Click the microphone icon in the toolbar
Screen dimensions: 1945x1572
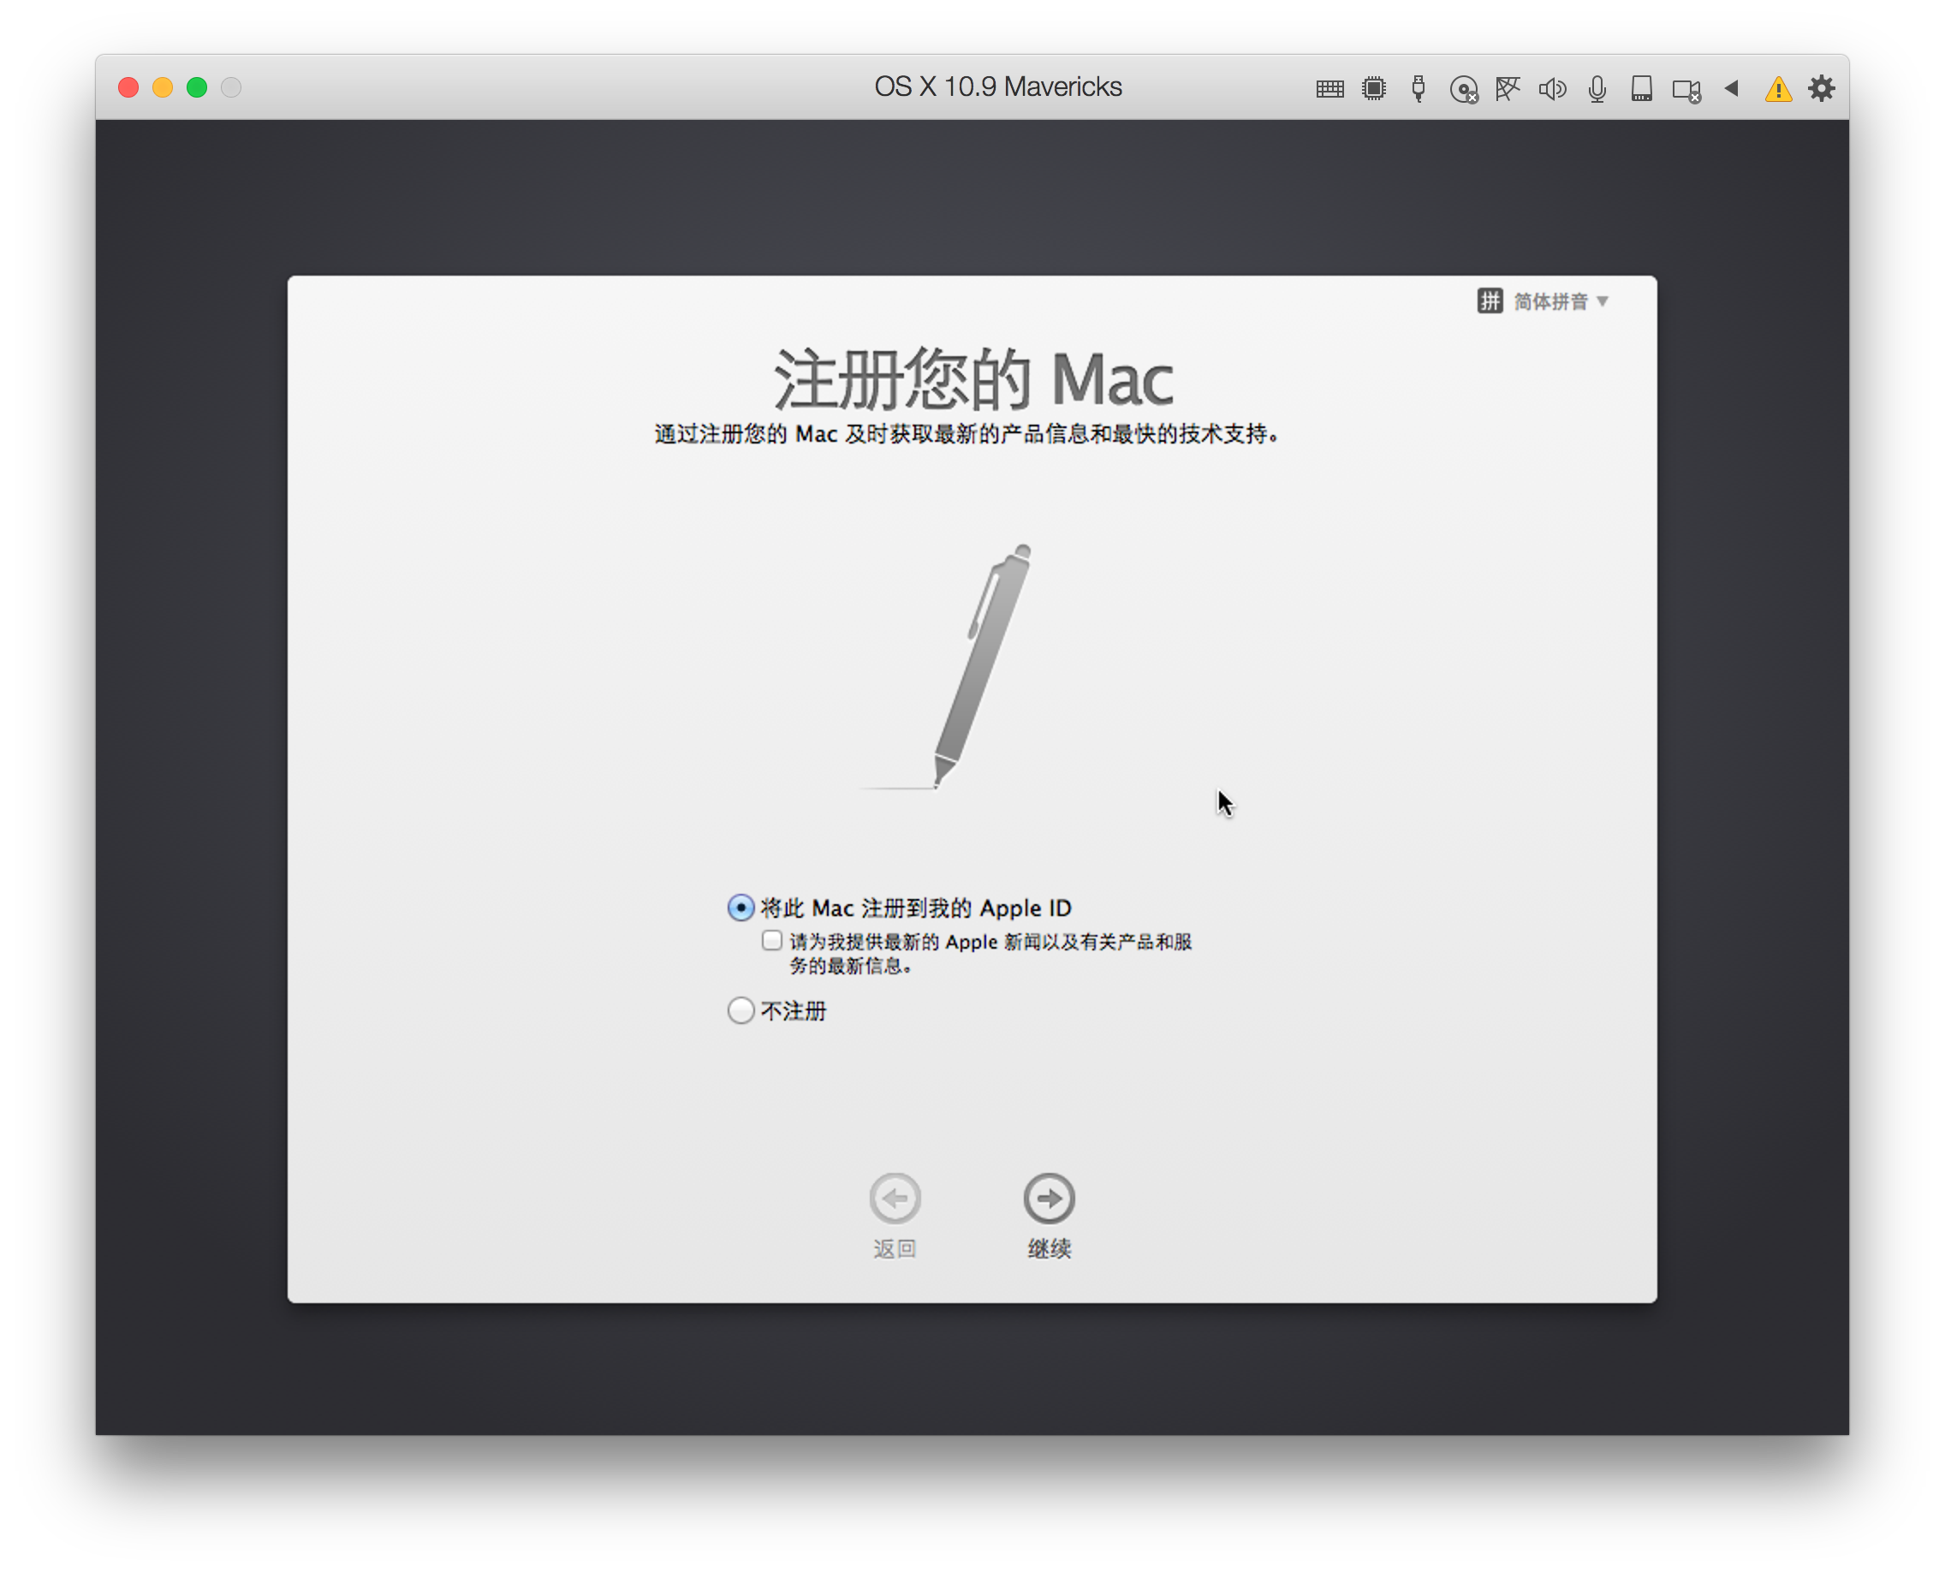click(x=1597, y=88)
